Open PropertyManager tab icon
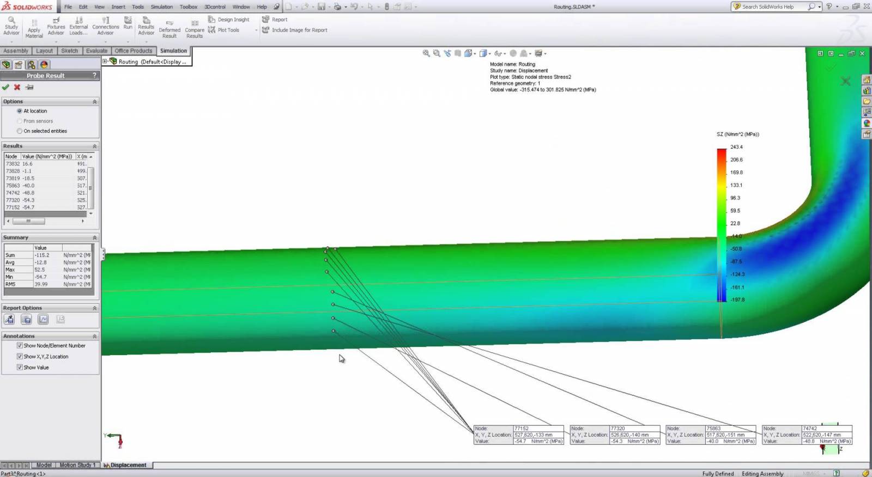Image resolution: width=872 pixels, height=477 pixels. pos(19,64)
